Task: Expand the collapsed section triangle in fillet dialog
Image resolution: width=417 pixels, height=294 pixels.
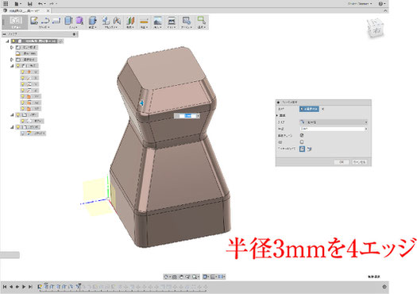Action: pyautogui.click(x=277, y=115)
